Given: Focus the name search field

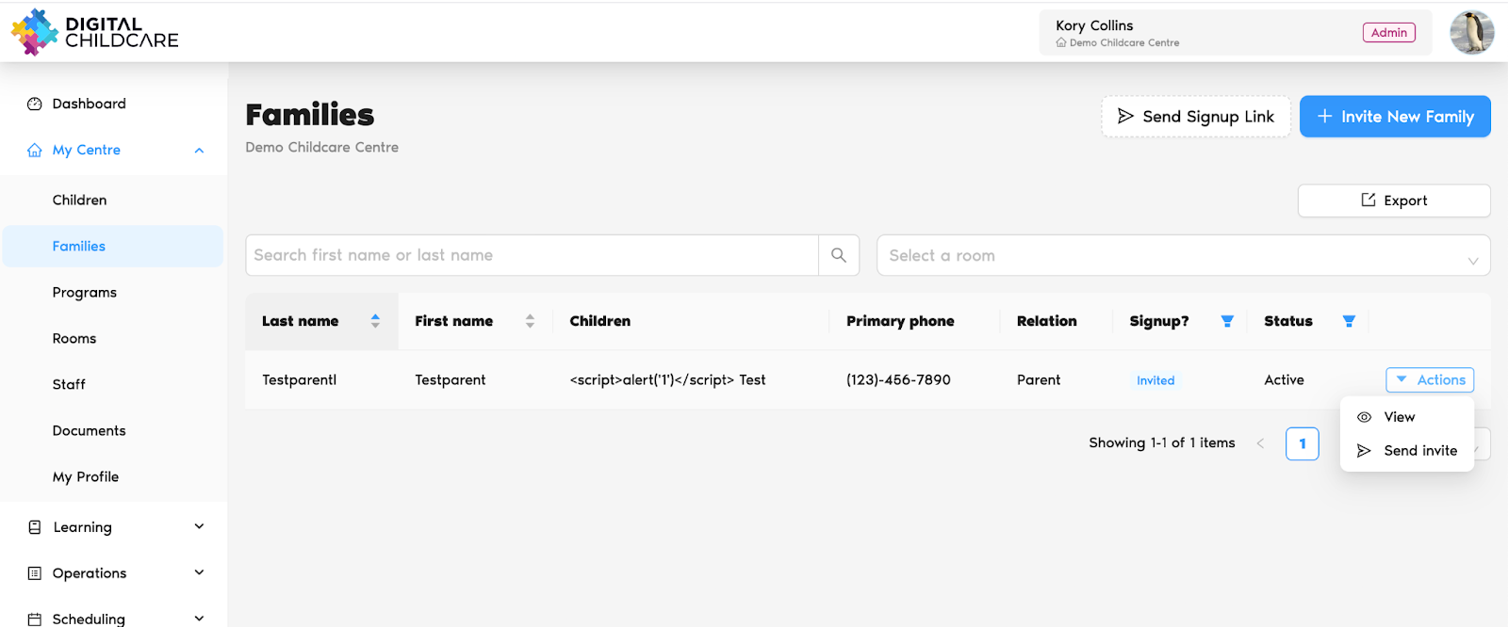Looking at the screenshot, I should click(532, 255).
